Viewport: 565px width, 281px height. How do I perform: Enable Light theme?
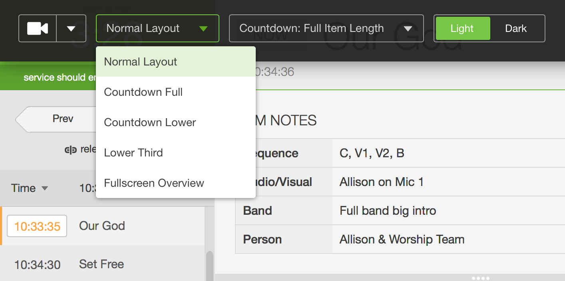point(462,28)
